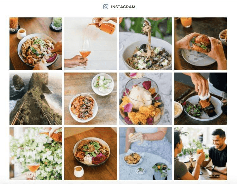Select the hands holding burger photo
The height and width of the screenshot is (184, 237).
pos(201,44)
